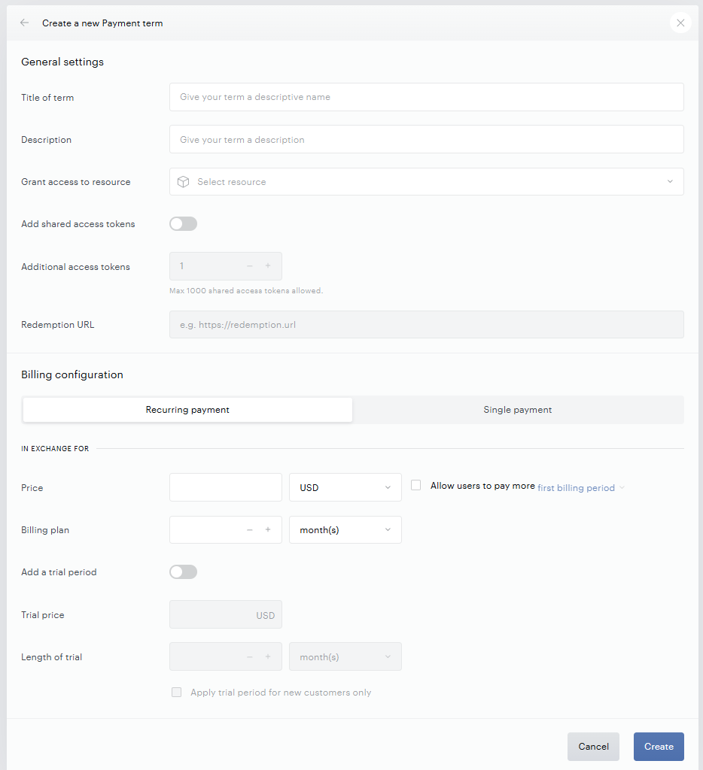Viewport: 703px width, 770px height.
Task: Close the Create Payment term dialog
Action: click(680, 23)
